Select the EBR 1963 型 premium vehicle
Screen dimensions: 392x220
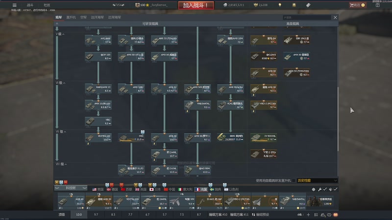pos(297,40)
